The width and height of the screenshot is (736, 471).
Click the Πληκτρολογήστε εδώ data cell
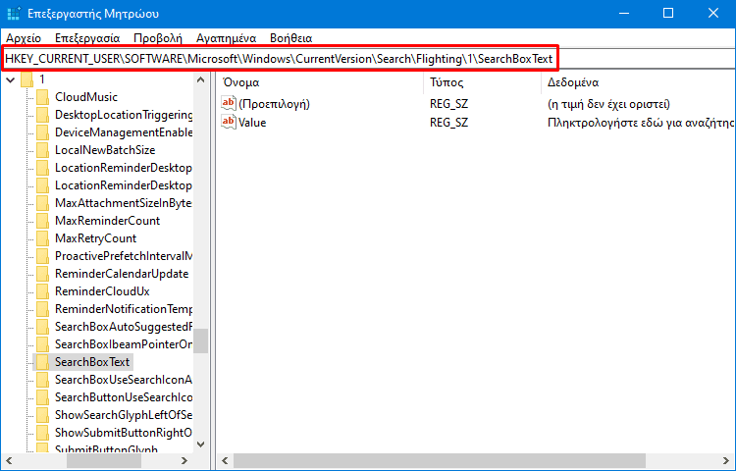[641, 123]
